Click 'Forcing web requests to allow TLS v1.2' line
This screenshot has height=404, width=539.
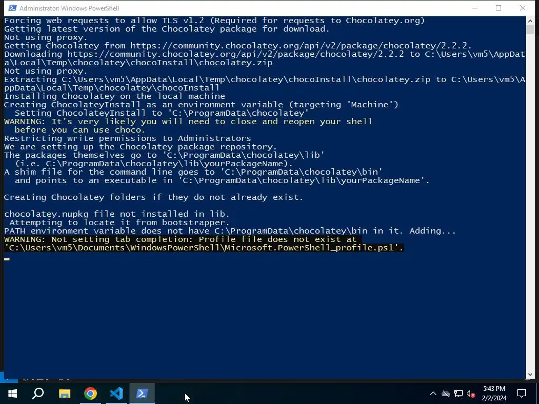215,21
